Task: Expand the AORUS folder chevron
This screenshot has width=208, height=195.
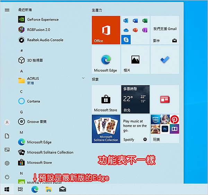Action: coord(83,78)
